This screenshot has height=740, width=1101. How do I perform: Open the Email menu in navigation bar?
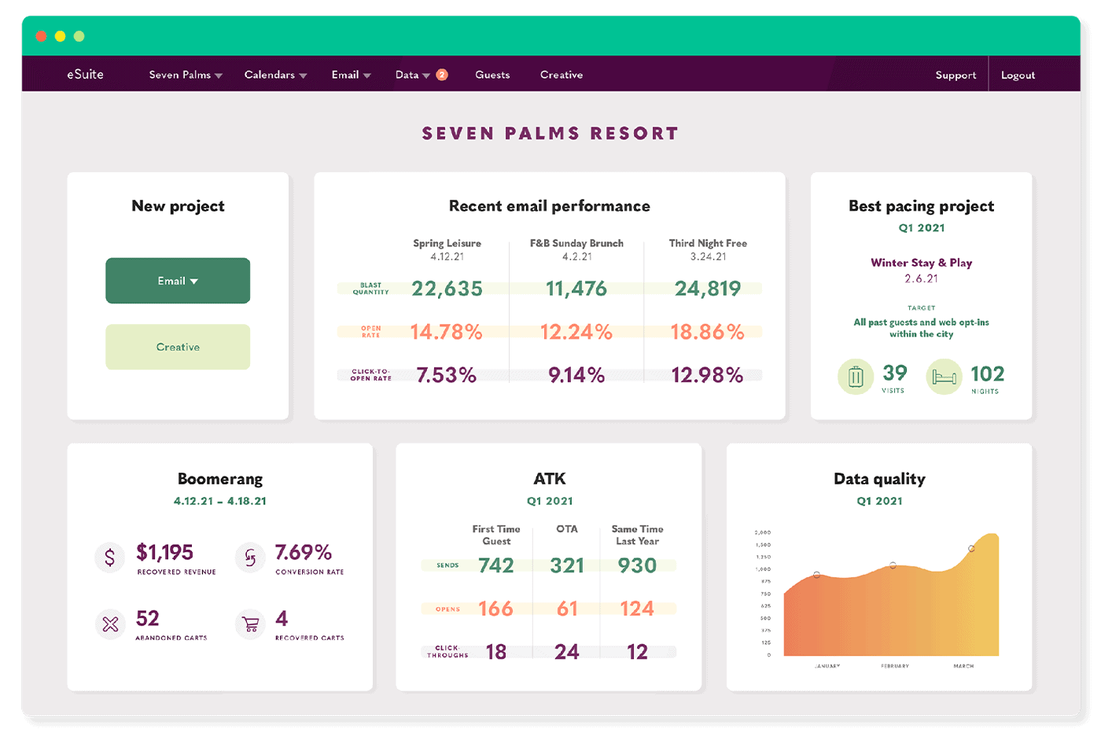(345, 75)
